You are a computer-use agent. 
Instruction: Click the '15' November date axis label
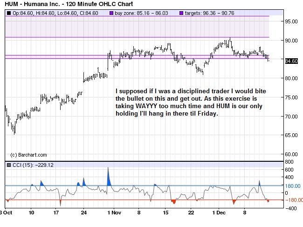tap(165, 213)
